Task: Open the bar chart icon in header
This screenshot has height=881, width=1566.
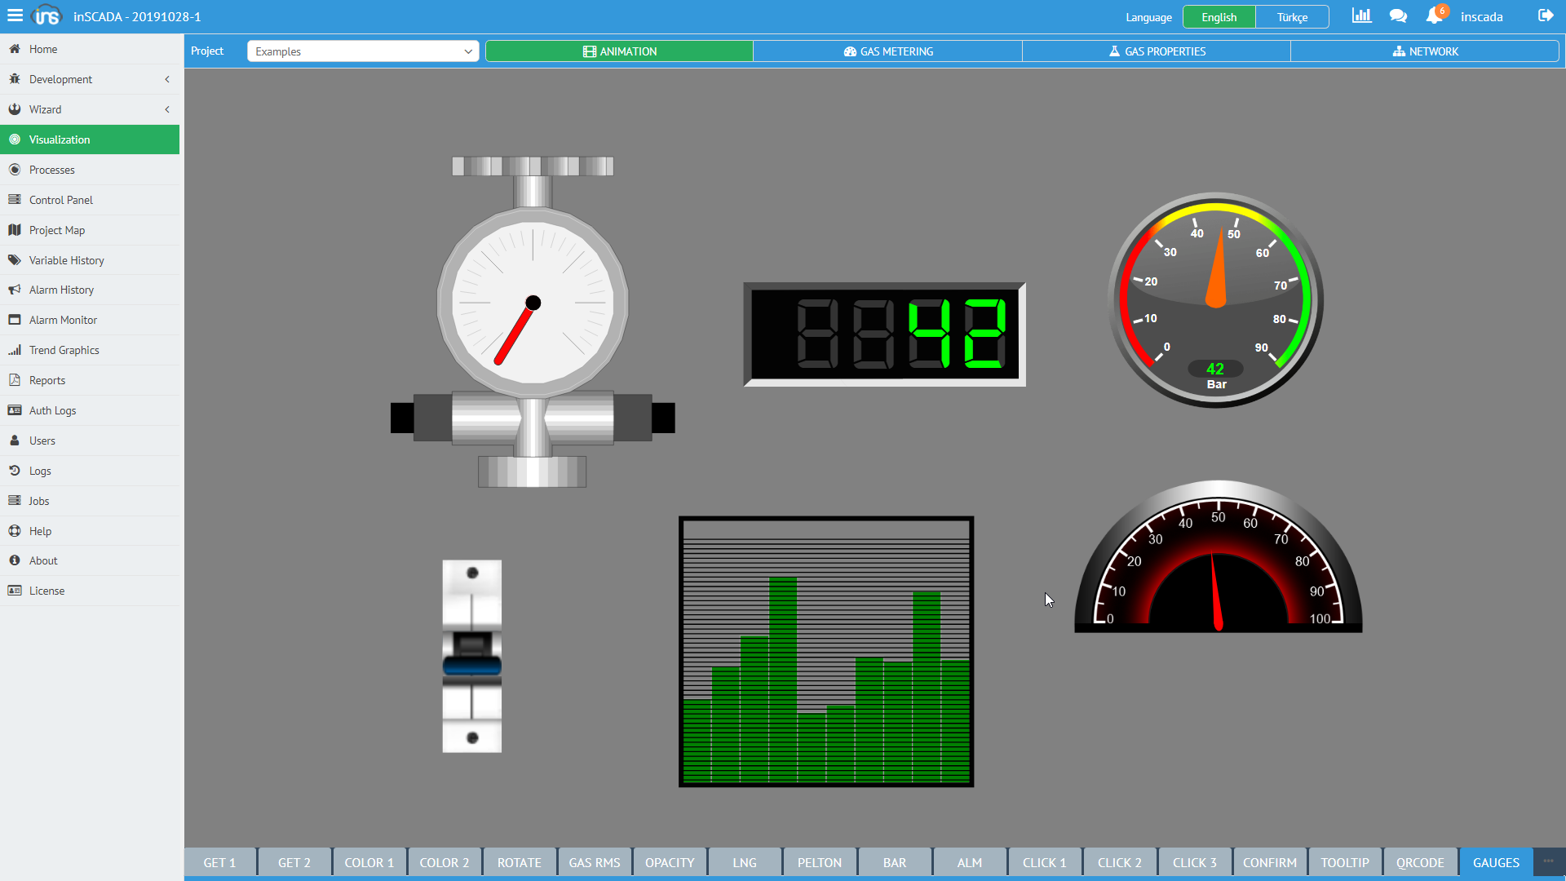Action: [x=1361, y=15]
